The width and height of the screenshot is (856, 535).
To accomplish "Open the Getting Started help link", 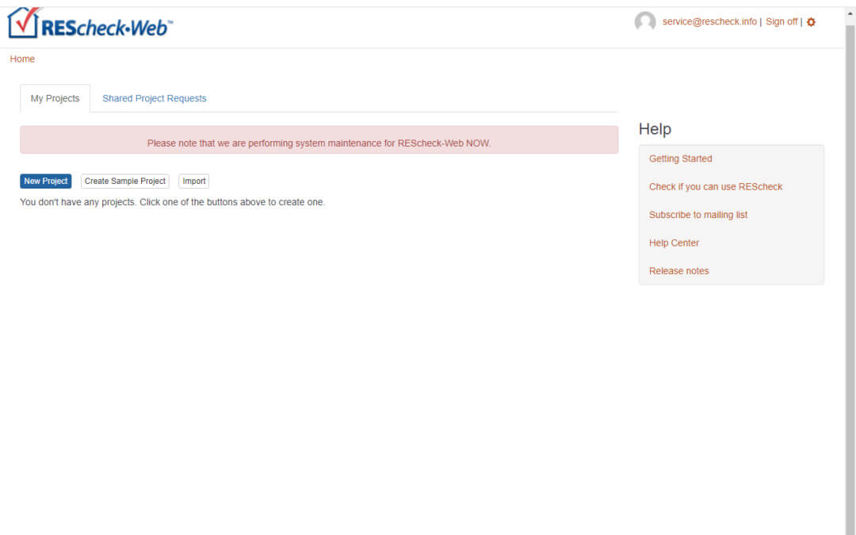I will pos(680,159).
